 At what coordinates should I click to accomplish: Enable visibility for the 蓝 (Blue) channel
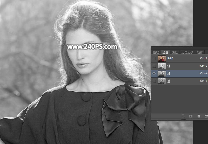click(x=154, y=81)
